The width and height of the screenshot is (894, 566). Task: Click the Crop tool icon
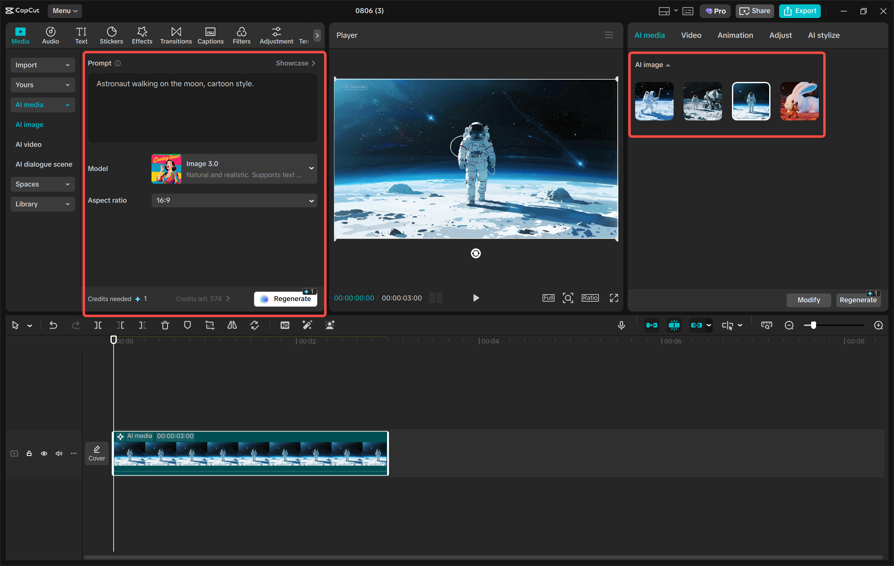(210, 326)
